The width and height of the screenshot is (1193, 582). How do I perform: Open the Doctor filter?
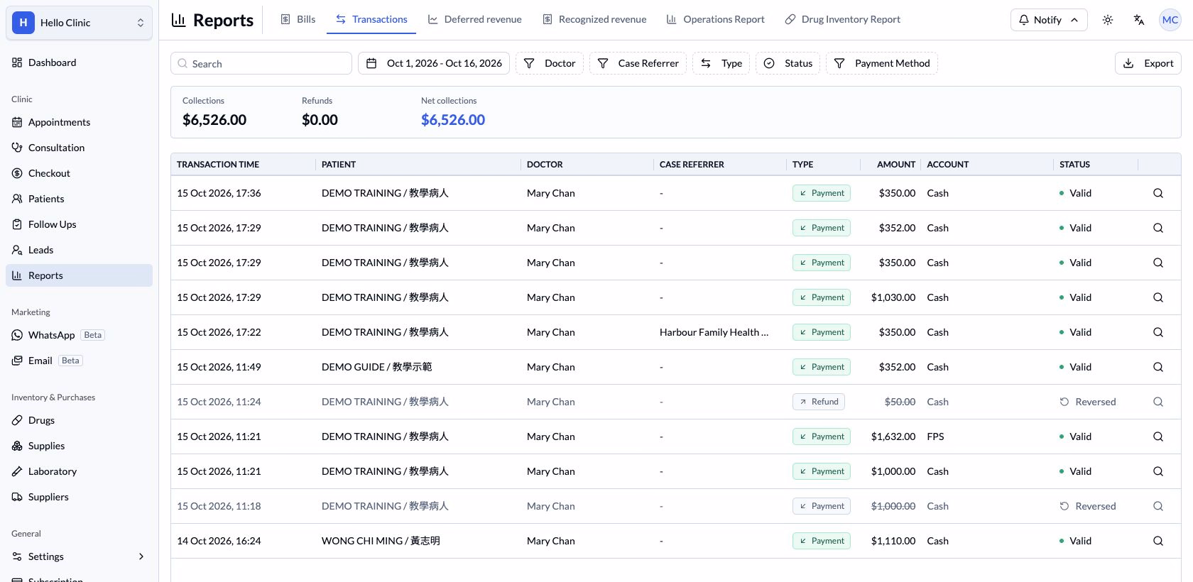tap(550, 63)
